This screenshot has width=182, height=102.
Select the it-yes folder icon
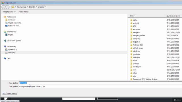click(x=131, y=60)
